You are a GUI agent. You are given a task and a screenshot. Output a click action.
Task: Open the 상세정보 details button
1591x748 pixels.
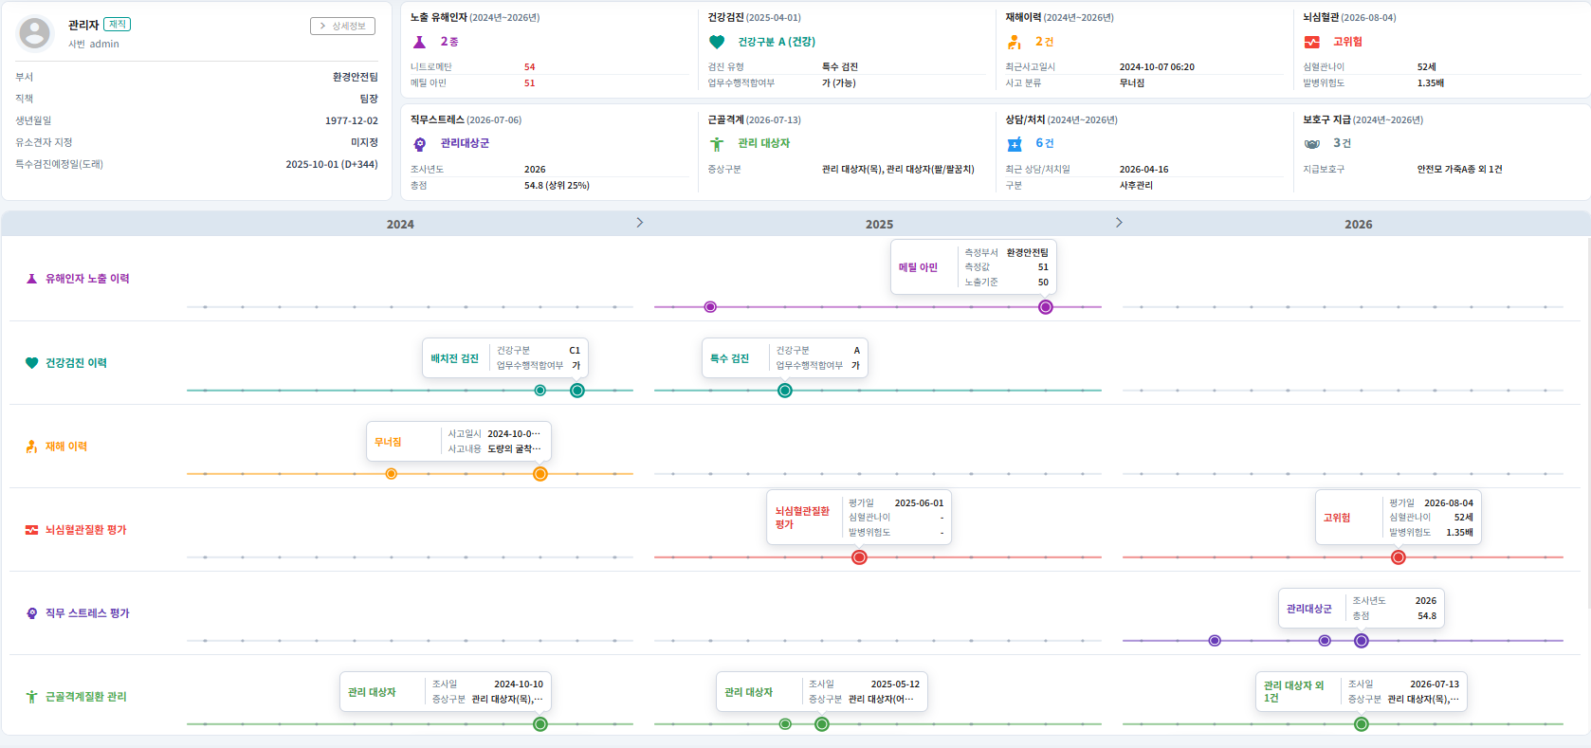click(x=342, y=26)
